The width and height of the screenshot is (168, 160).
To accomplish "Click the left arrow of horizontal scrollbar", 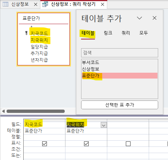I will point(3,111).
